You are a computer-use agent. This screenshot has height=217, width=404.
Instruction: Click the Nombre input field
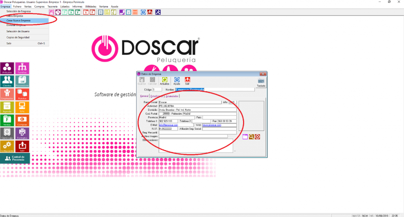click(x=215, y=90)
